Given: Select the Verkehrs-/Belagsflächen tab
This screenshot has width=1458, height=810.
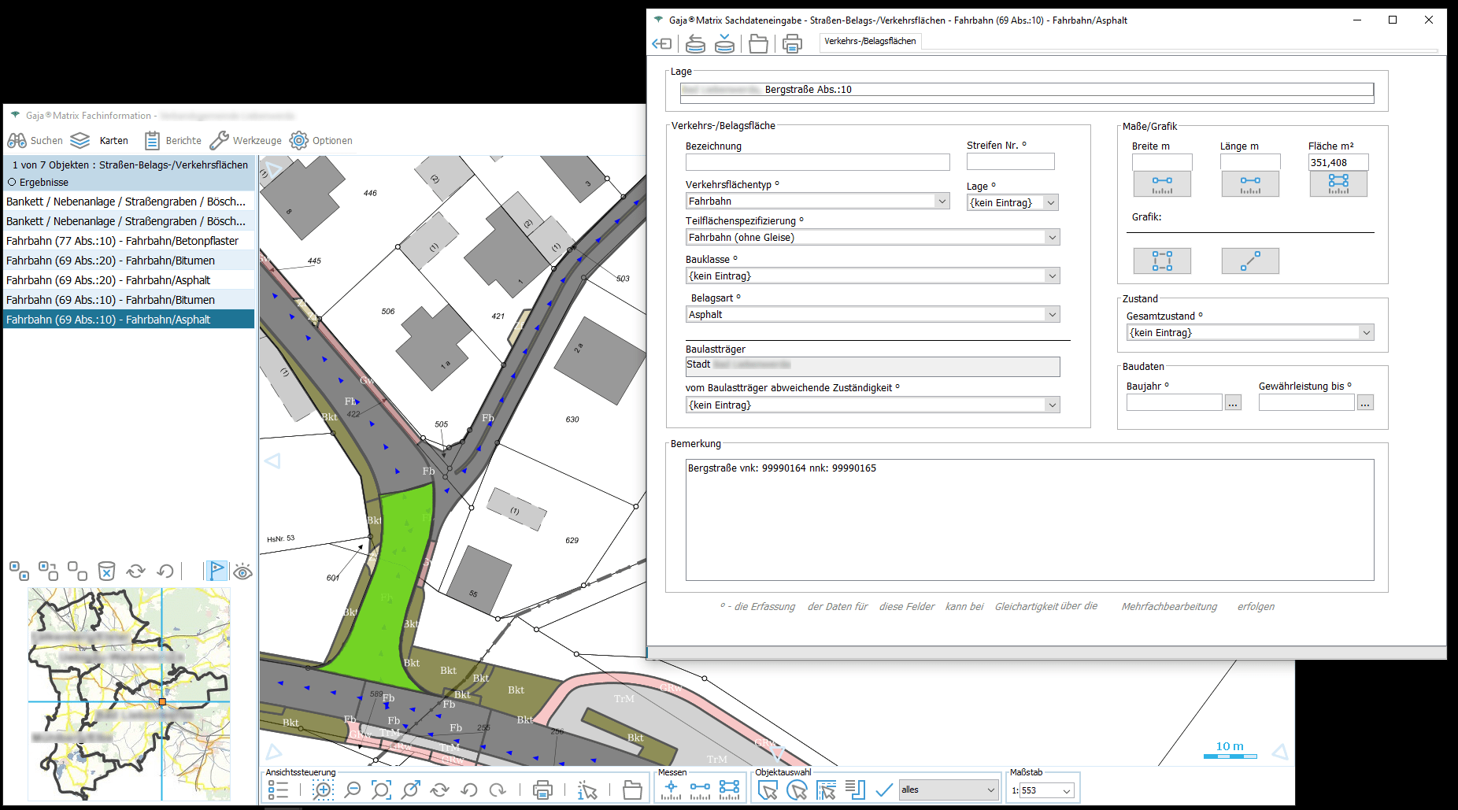Looking at the screenshot, I should [x=870, y=41].
